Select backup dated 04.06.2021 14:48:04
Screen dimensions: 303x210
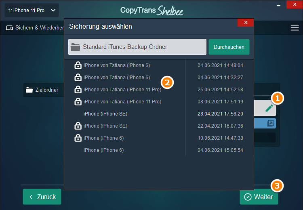tap(159, 65)
